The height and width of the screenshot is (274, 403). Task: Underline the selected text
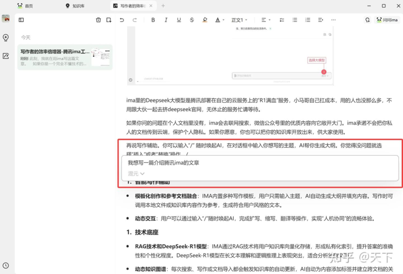(x=179, y=20)
